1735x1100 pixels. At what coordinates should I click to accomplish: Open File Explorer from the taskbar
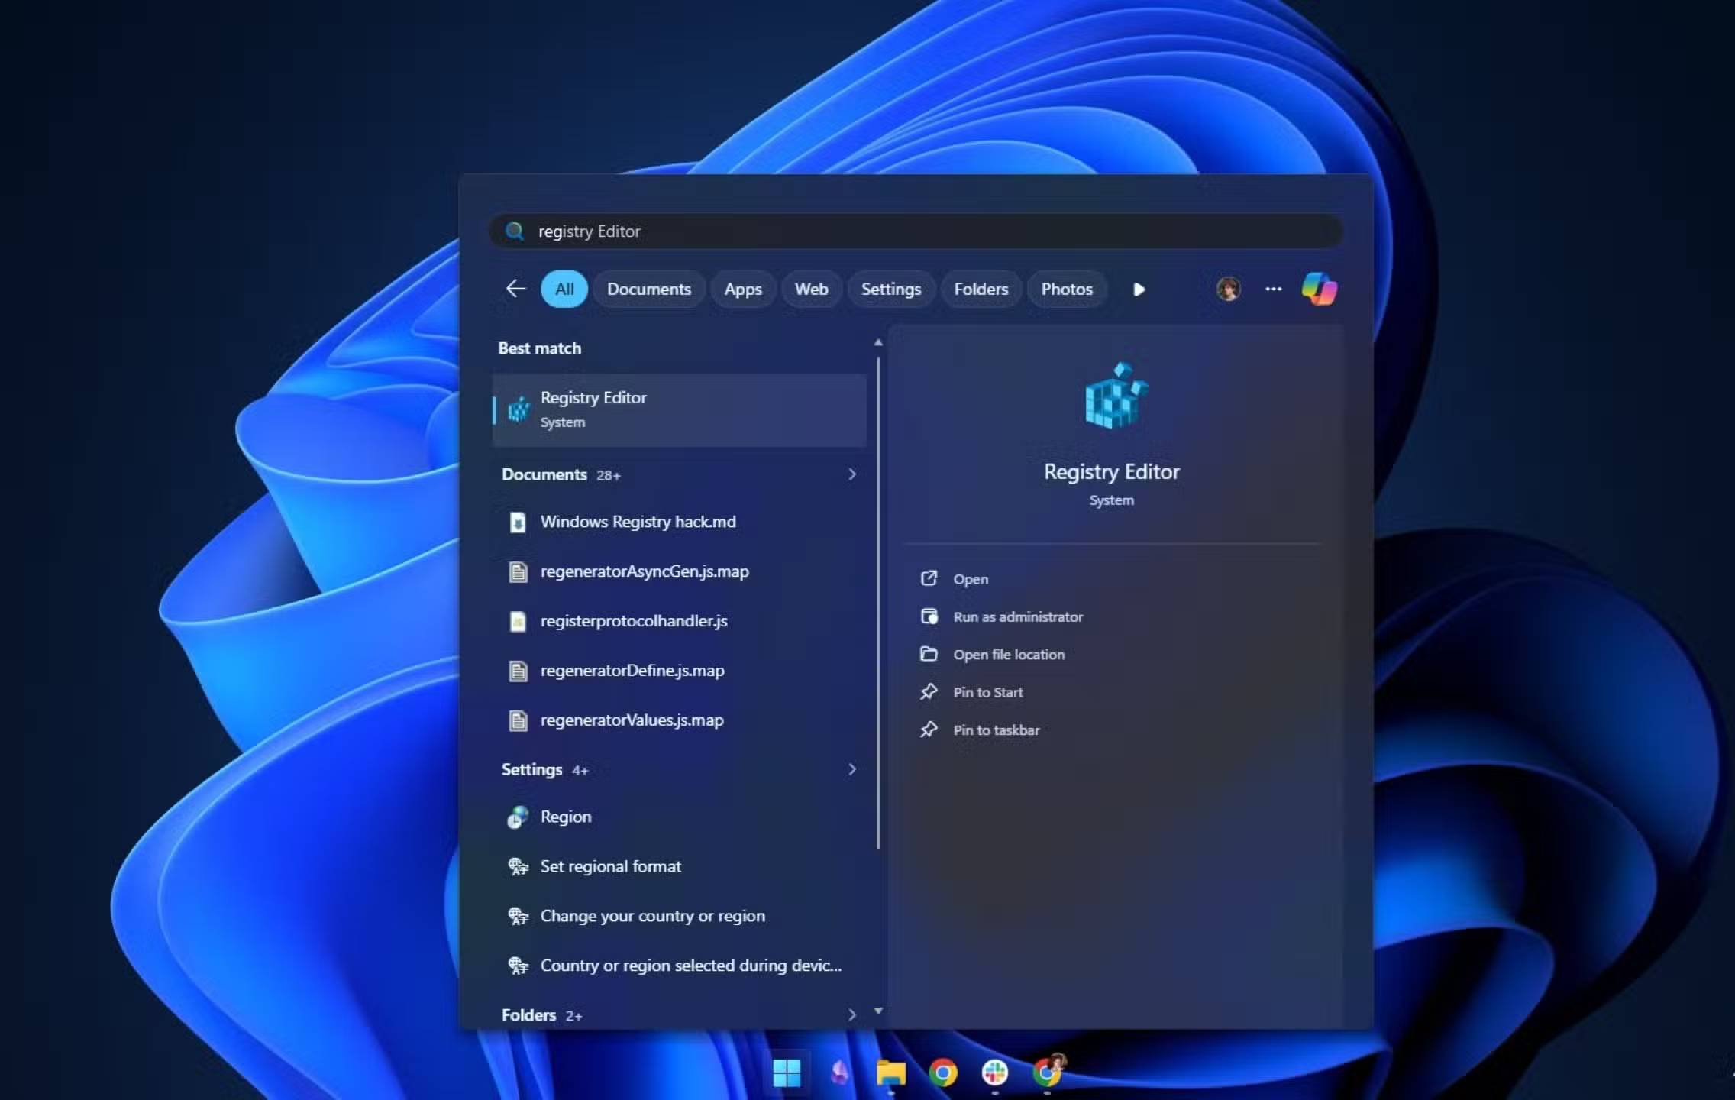(x=892, y=1072)
